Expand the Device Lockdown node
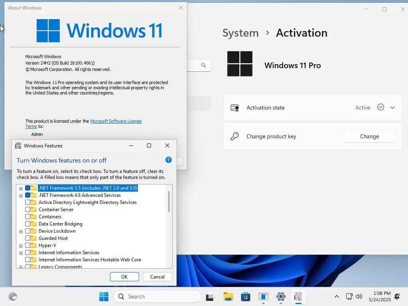 click(x=21, y=231)
